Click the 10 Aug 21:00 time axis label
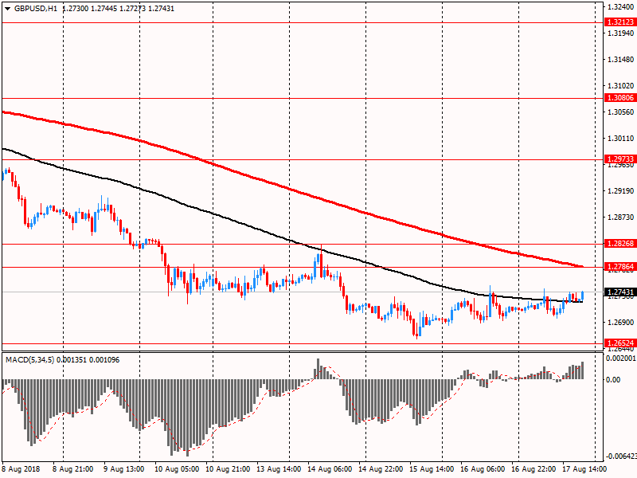Image resolution: width=637 pixels, height=478 pixels. coord(228,468)
